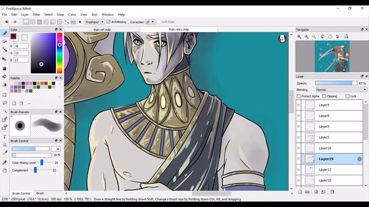The image size is (369, 207).
Task: Add new color to Palette
Action: (14, 103)
